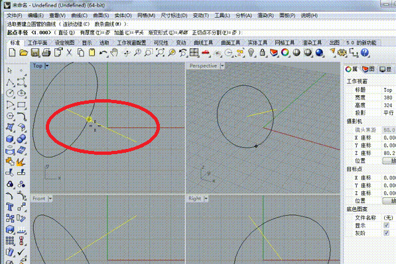Save the model with the floppy disk icon
The image size is (396, 264).
click(x=35, y=53)
